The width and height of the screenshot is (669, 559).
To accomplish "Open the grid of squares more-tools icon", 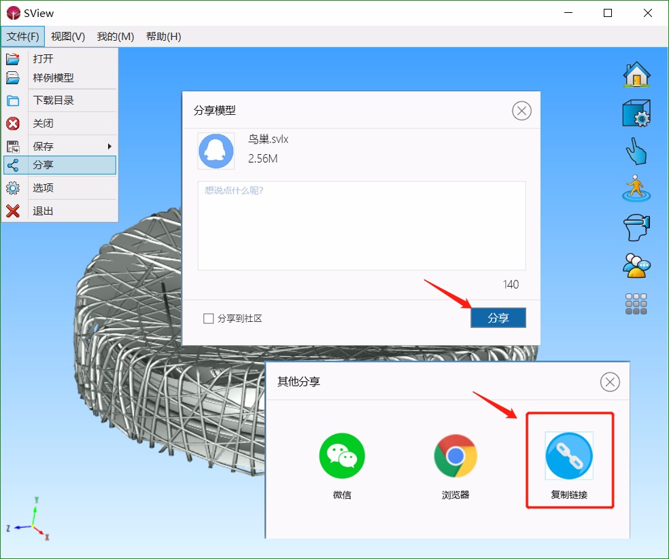I will [x=636, y=304].
